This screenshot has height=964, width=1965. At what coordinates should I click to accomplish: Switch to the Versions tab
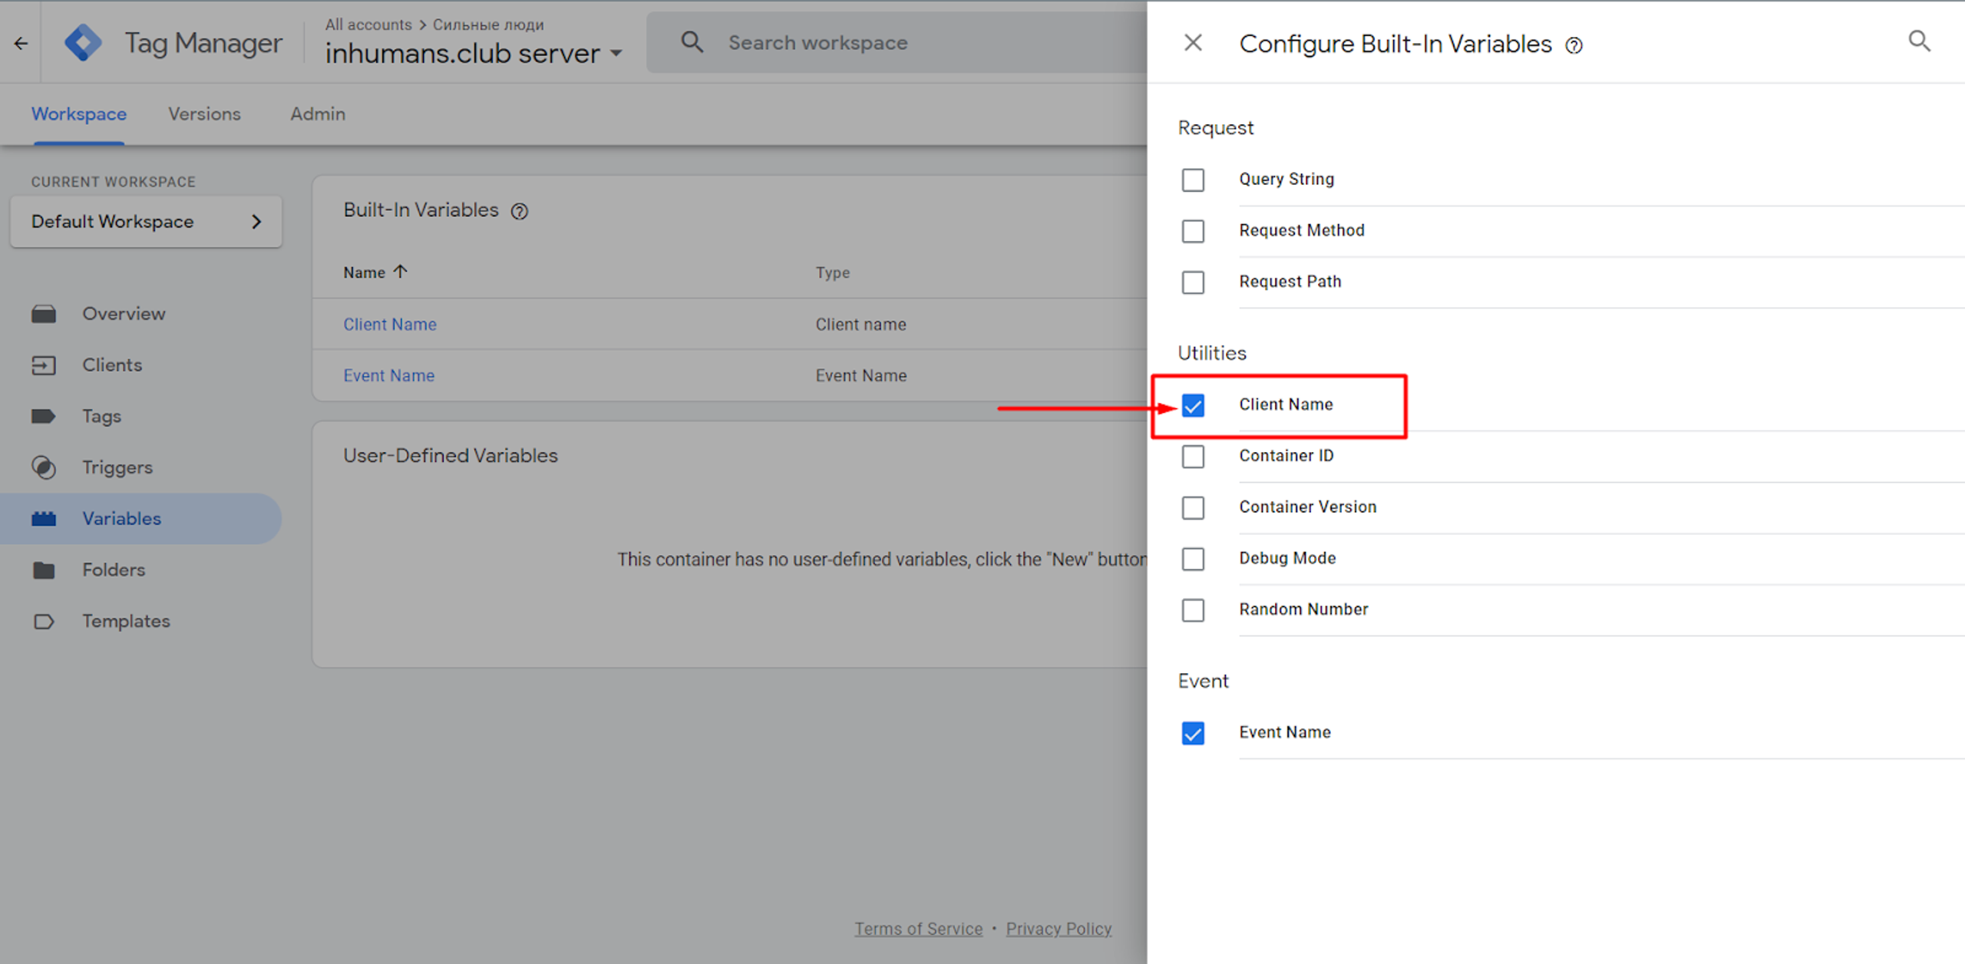point(204,114)
